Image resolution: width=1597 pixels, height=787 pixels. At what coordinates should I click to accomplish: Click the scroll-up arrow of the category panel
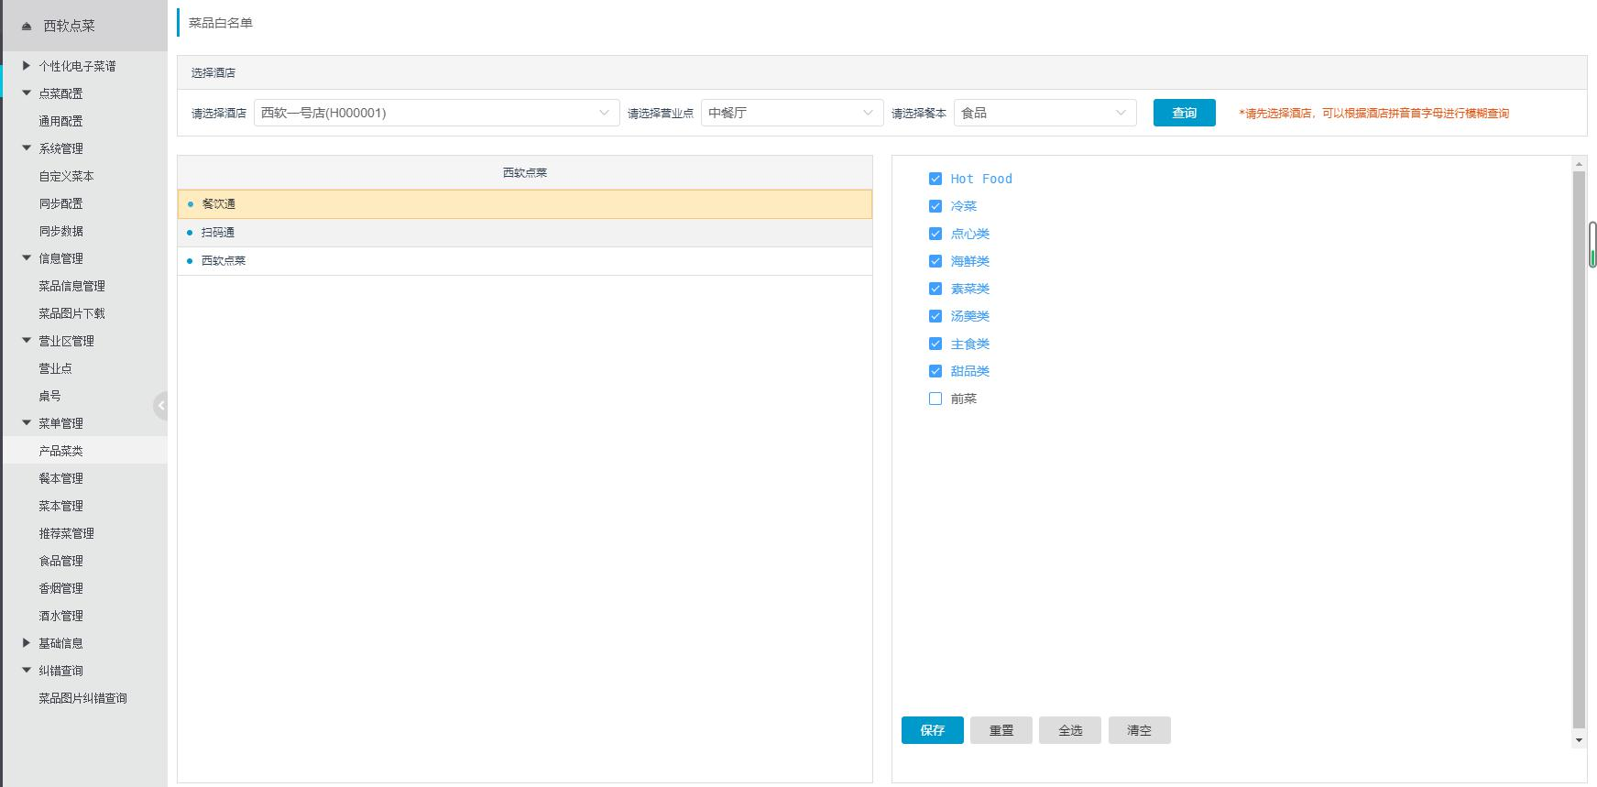tap(1579, 164)
